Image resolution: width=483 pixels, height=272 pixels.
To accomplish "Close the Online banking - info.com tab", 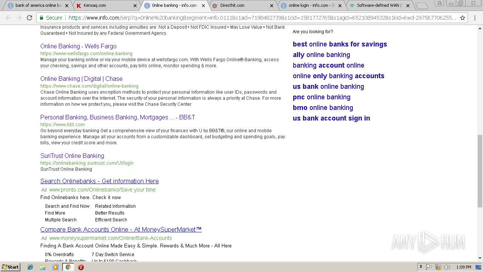I will 203,6.
